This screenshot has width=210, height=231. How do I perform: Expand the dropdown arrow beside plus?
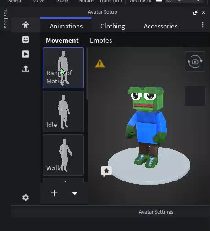(x=75, y=193)
